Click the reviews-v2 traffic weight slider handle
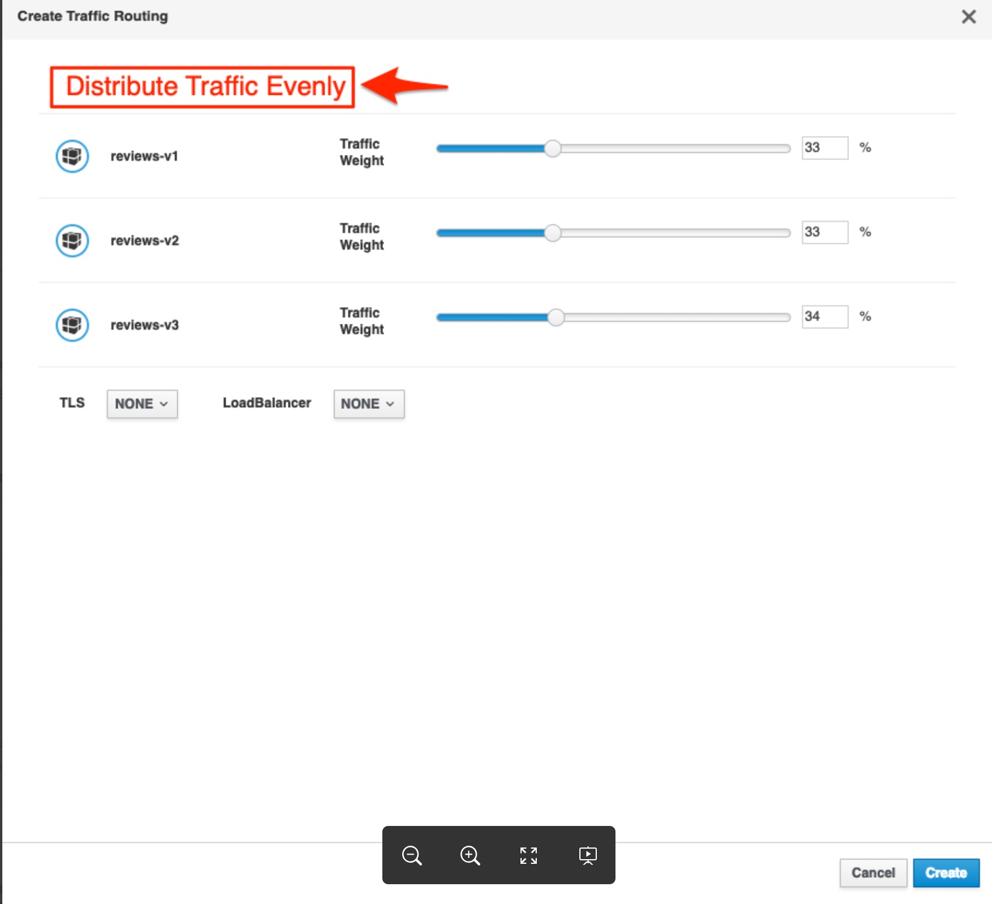Screen dimensions: 992x904 tap(553, 233)
